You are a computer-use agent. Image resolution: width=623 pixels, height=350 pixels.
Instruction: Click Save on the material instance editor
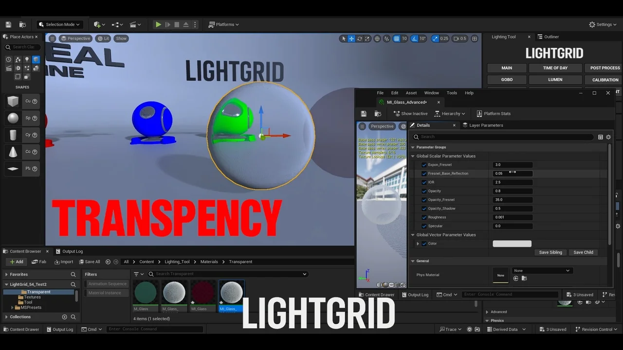(364, 113)
